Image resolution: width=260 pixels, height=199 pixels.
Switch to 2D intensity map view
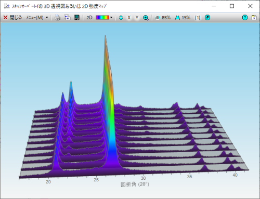click(x=89, y=18)
